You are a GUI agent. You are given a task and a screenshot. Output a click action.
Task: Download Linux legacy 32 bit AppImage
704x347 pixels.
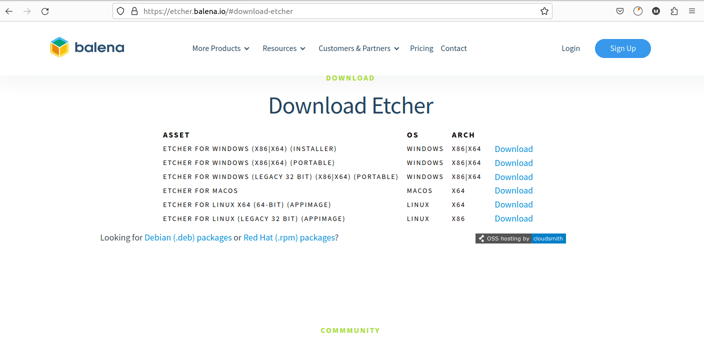pos(513,218)
